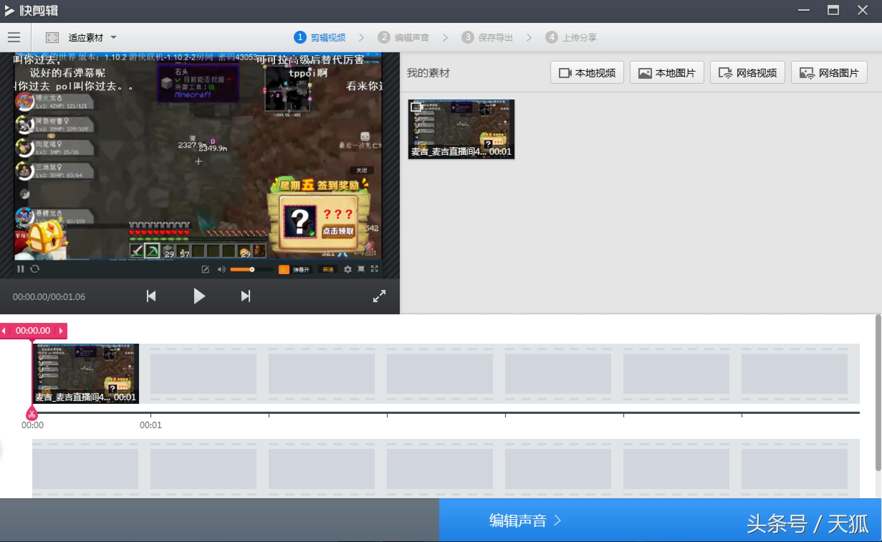The height and width of the screenshot is (542, 882).
Task: Step timecode back with left arrow
Action: (4, 330)
